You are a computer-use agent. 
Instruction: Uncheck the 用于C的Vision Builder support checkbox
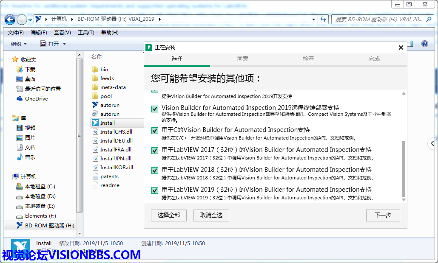coord(155,130)
